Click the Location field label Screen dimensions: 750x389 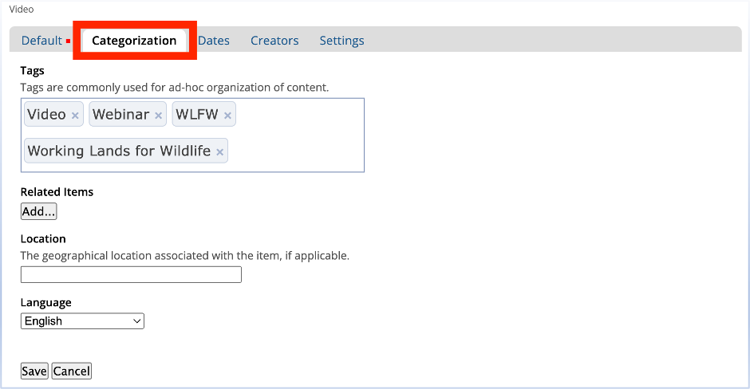point(43,239)
